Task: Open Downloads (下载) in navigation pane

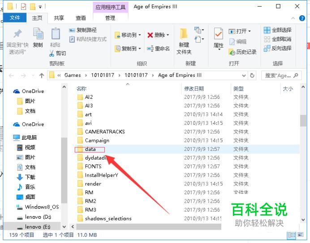Action: coord(26,177)
